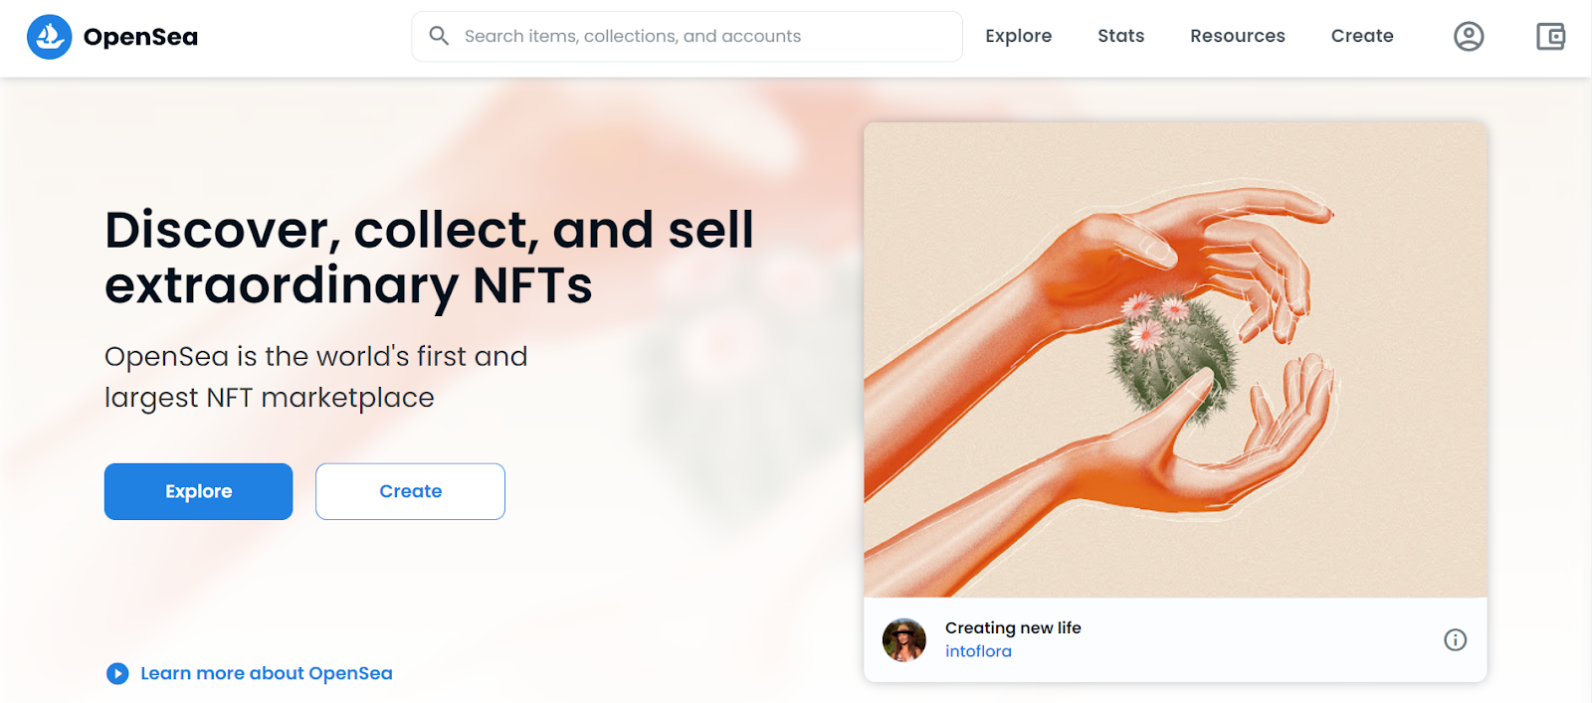Click the magnifier search icon
1592x703 pixels.
(x=439, y=36)
